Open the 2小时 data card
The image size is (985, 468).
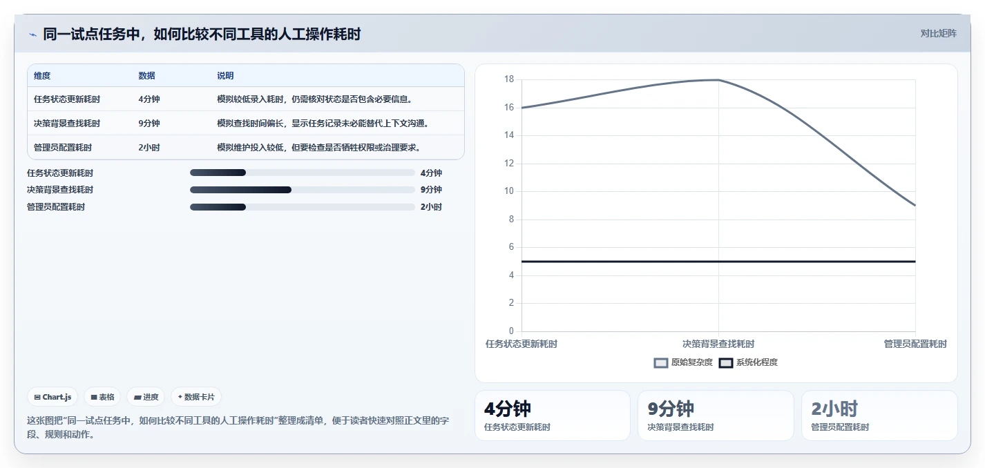tap(879, 416)
